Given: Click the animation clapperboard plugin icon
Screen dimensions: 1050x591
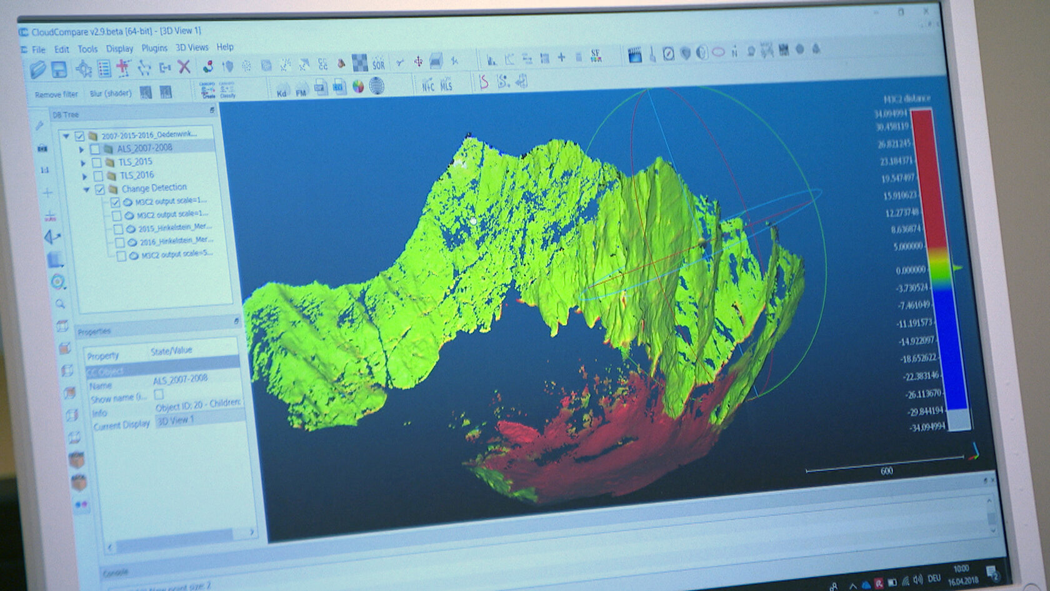Looking at the screenshot, I should (x=634, y=56).
